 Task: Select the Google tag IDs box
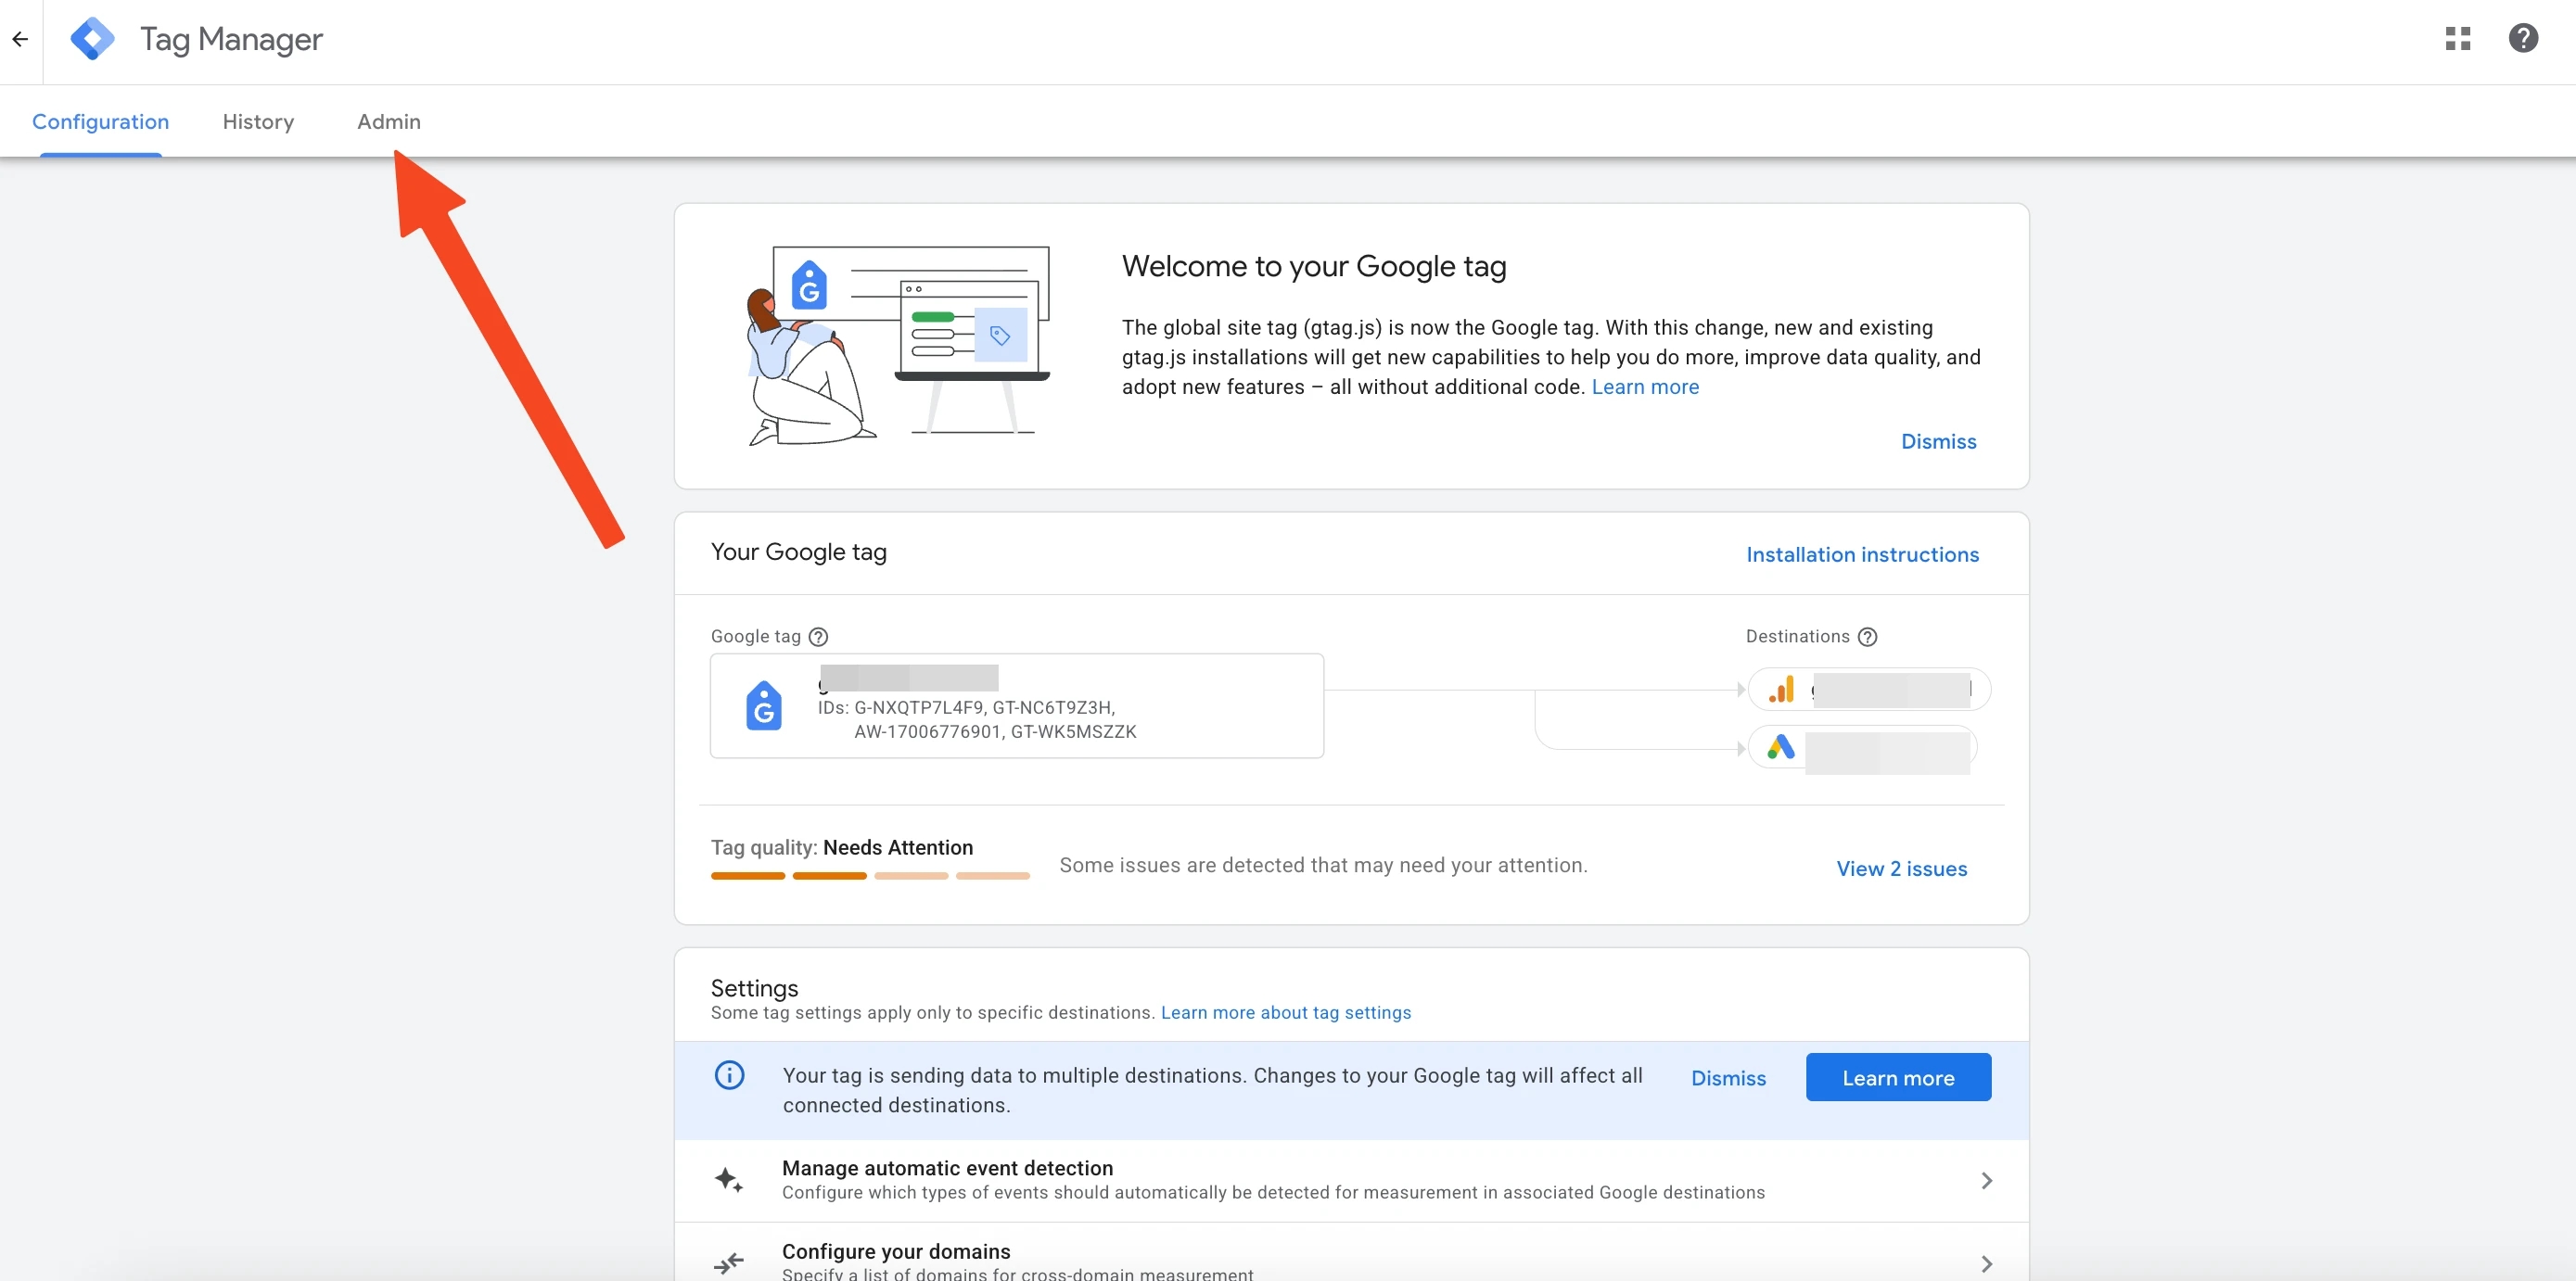tap(1017, 705)
